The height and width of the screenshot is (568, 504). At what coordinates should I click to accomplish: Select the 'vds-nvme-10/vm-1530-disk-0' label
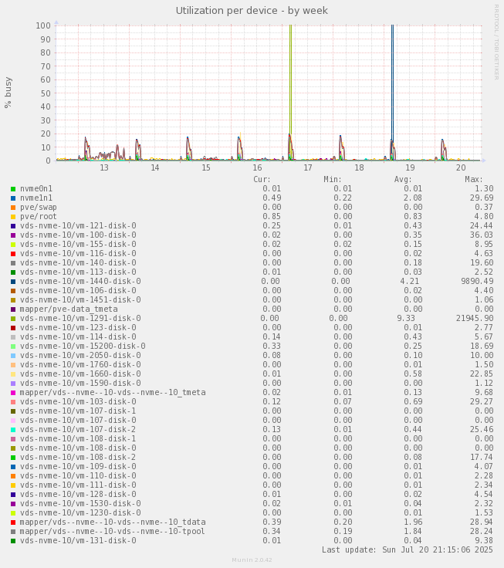[80, 504]
